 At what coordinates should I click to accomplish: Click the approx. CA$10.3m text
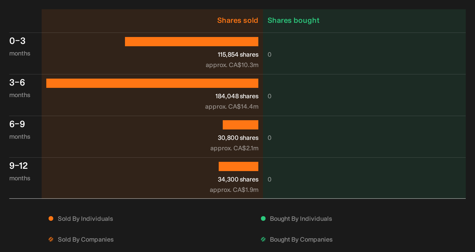(232, 65)
